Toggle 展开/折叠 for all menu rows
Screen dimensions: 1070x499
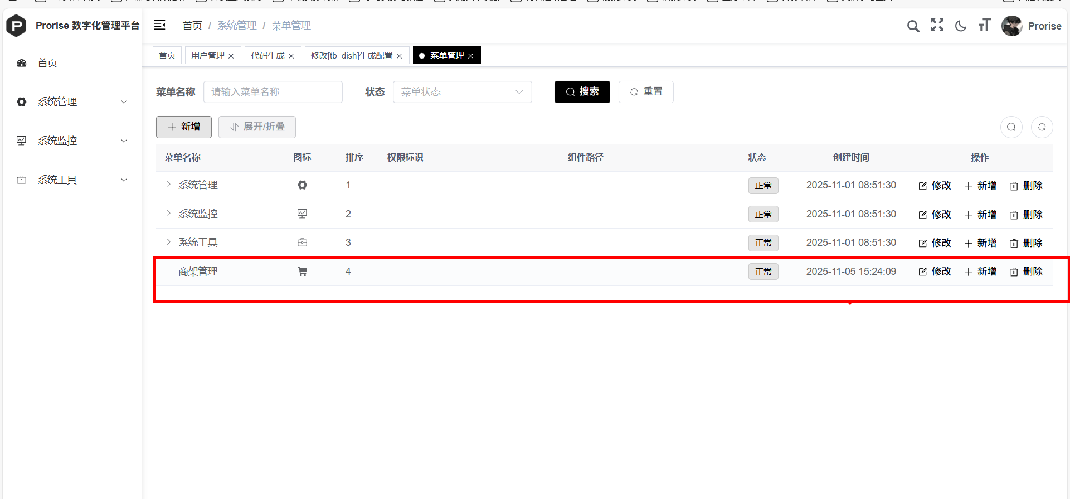click(x=257, y=127)
